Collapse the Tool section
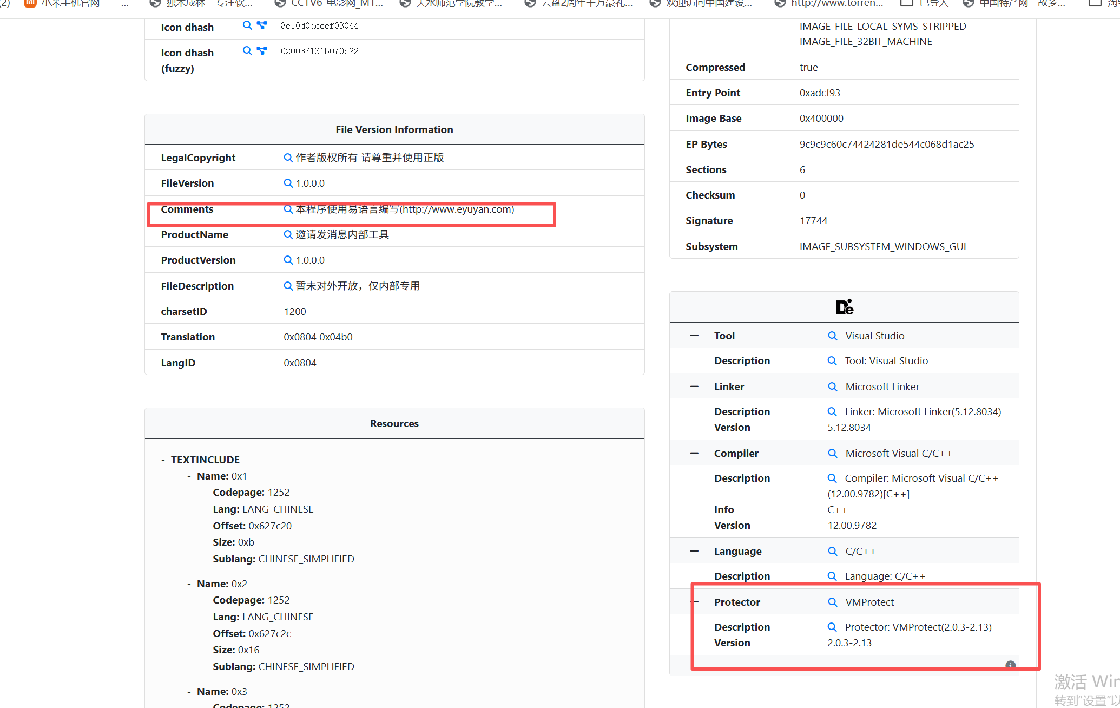 pyautogui.click(x=694, y=336)
